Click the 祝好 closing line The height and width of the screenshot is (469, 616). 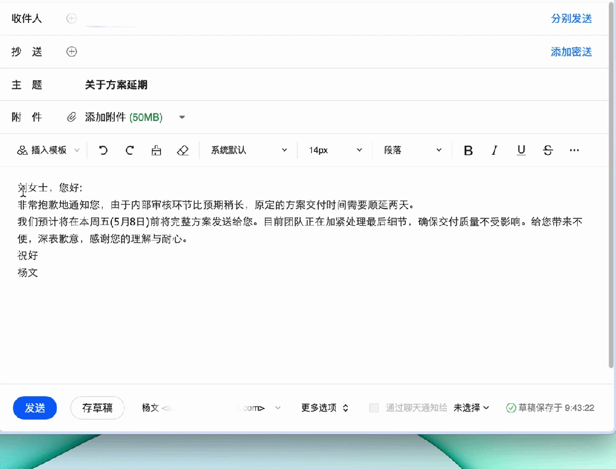tap(27, 255)
